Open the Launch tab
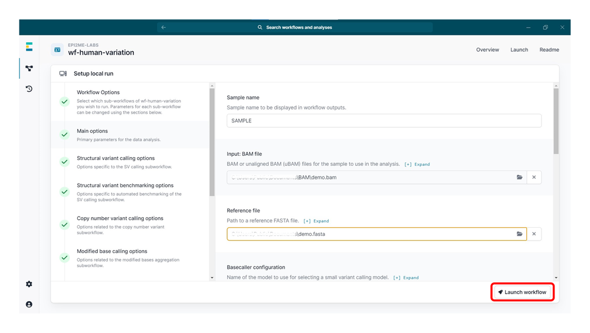The width and height of the screenshot is (590, 333). click(519, 49)
